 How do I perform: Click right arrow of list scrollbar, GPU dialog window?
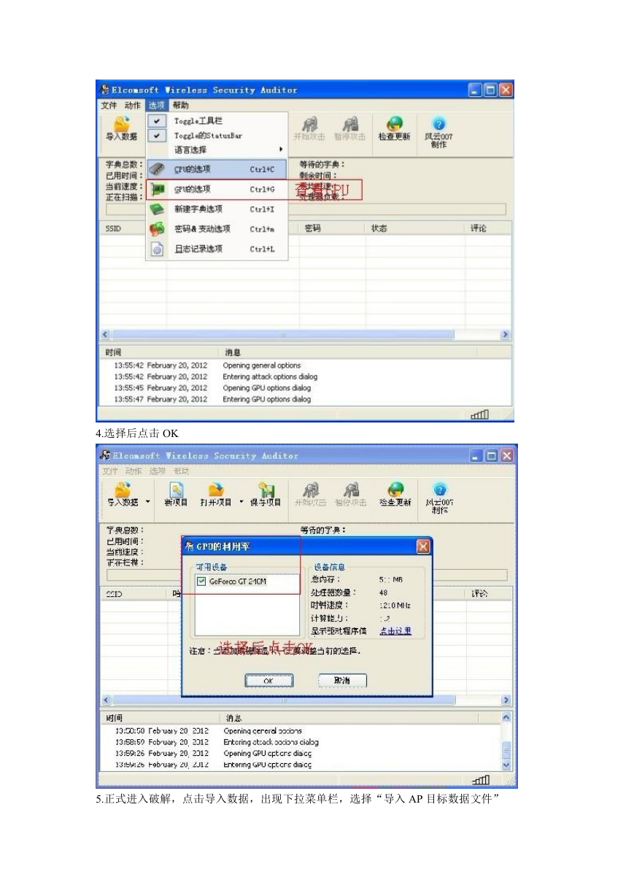(506, 700)
